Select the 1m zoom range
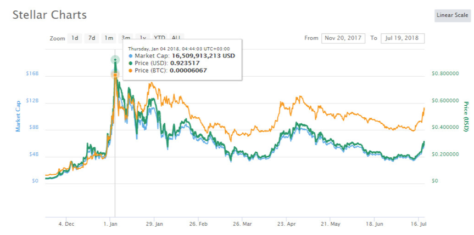This screenshot has height=235, width=474. [x=109, y=38]
